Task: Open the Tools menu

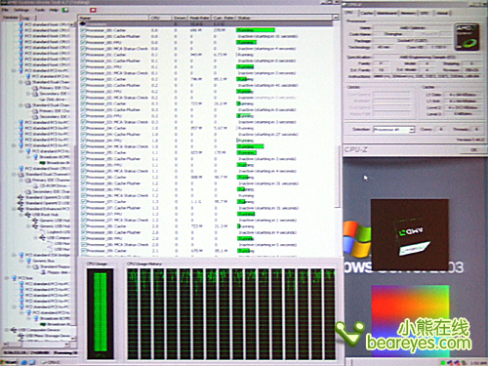Action: coord(39,10)
